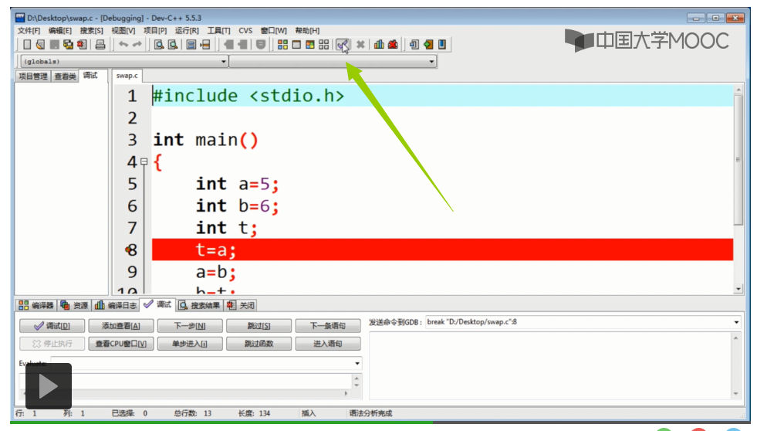Open the 帮助[H] menu
The height and width of the screenshot is (431, 757).
point(307,30)
